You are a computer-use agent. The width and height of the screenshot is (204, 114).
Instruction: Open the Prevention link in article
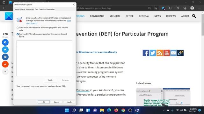point(83,90)
